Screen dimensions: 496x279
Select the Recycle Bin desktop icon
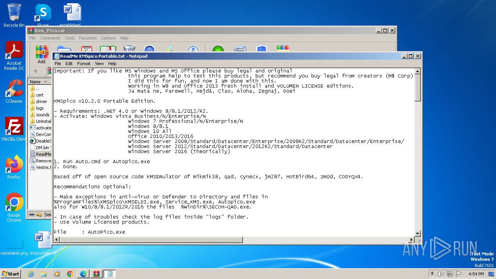pos(14,15)
